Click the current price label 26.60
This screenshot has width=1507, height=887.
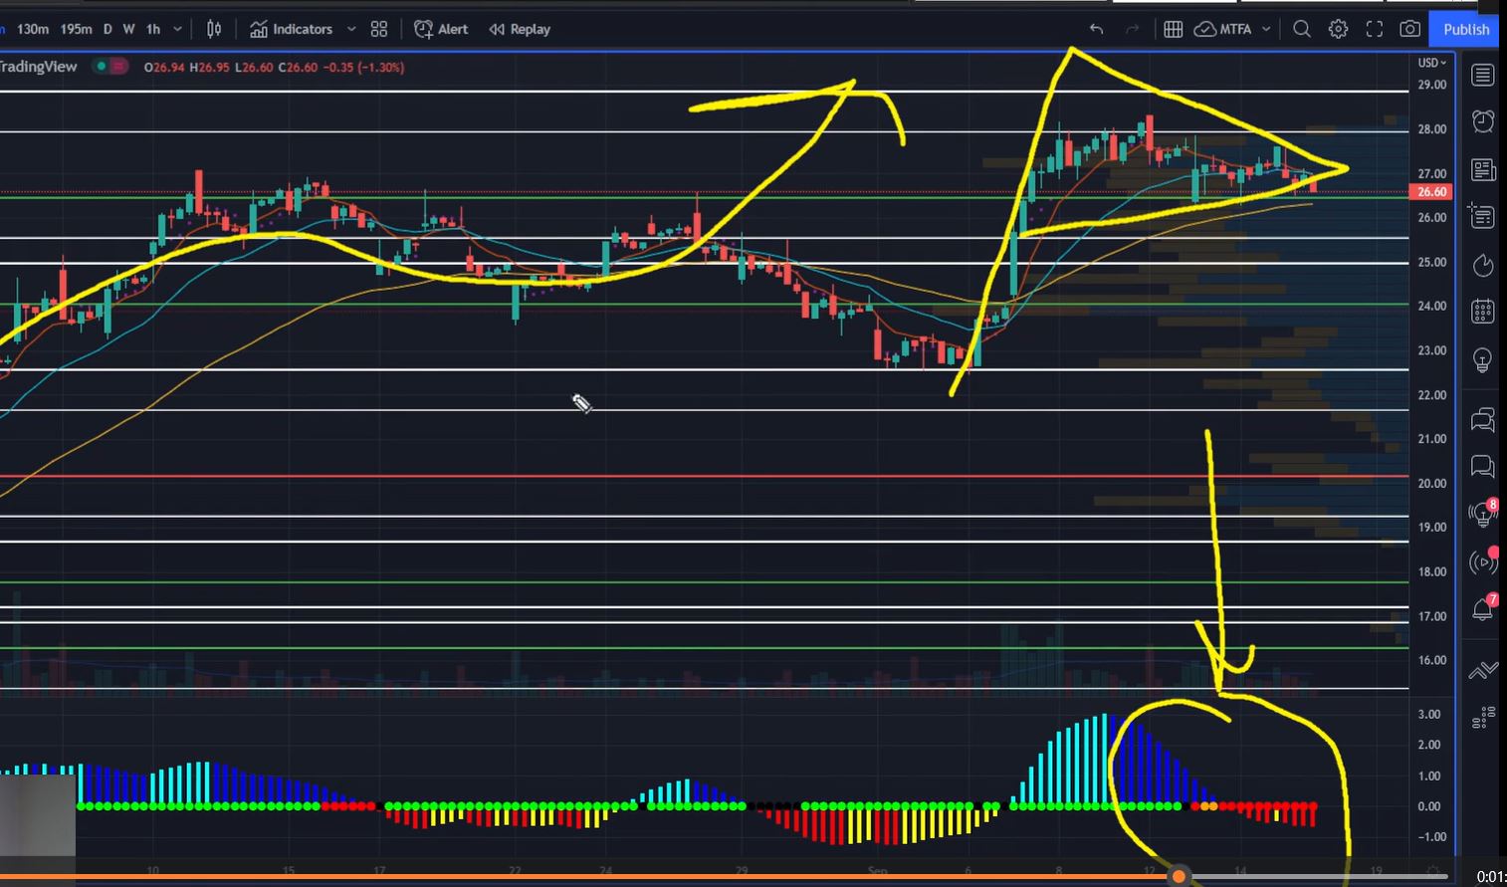coord(1431,191)
